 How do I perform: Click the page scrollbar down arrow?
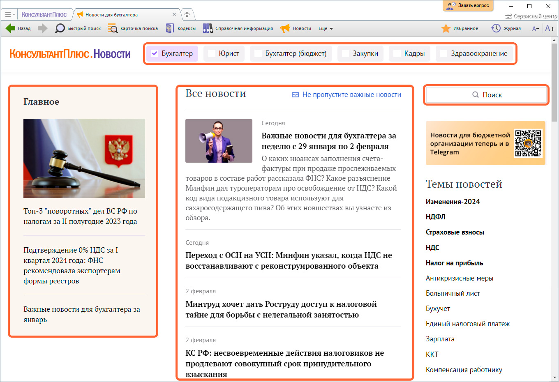(x=554, y=377)
